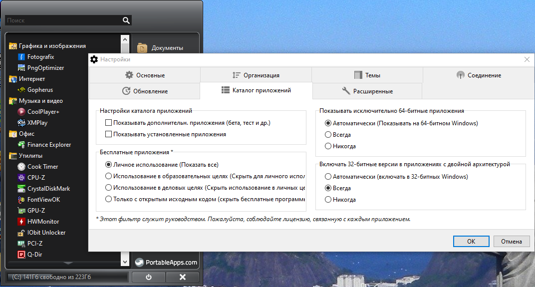The height and width of the screenshot is (287, 535).
Task: Click the Отмена button
Action: tap(512, 241)
